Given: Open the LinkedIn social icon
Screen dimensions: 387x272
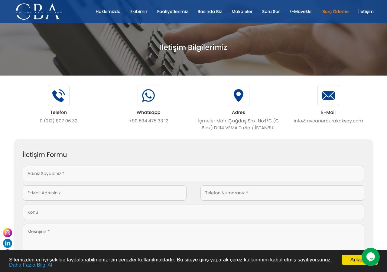Looking at the screenshot, I should pyautogui.click(x=8, y=243).
